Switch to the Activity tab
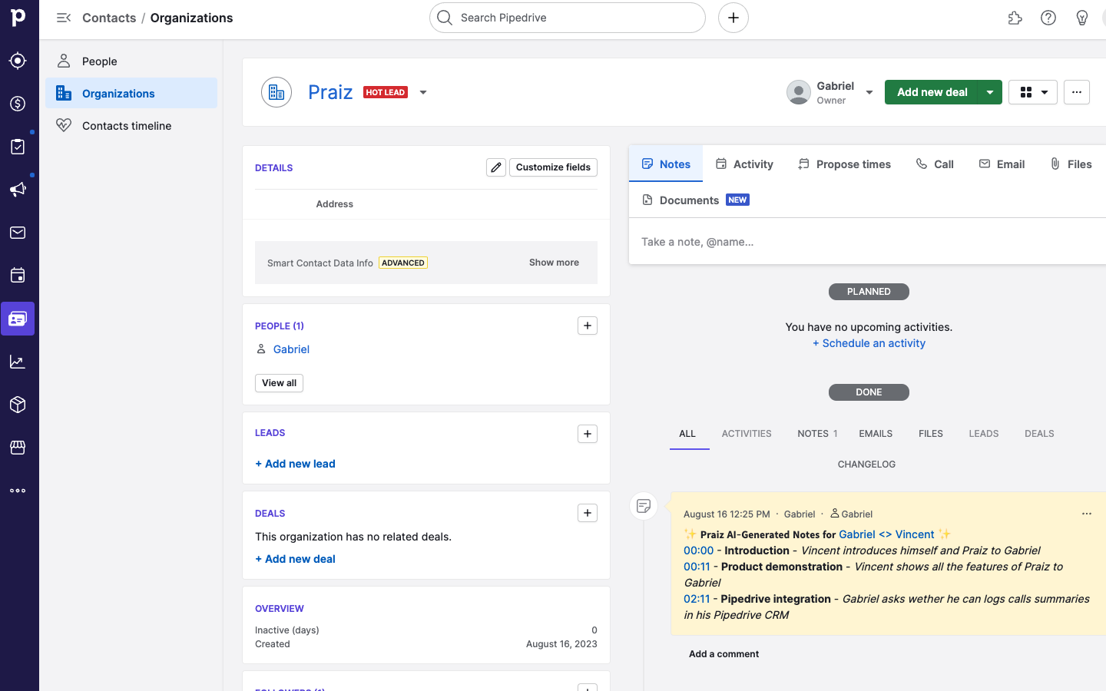 tap(744, 164)
